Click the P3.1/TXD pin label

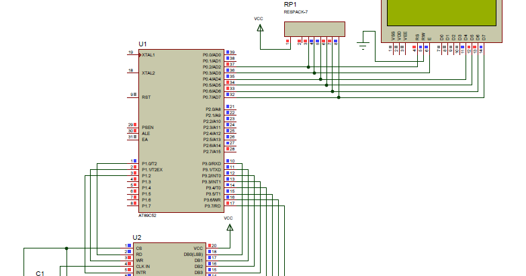tap(212, 170)
